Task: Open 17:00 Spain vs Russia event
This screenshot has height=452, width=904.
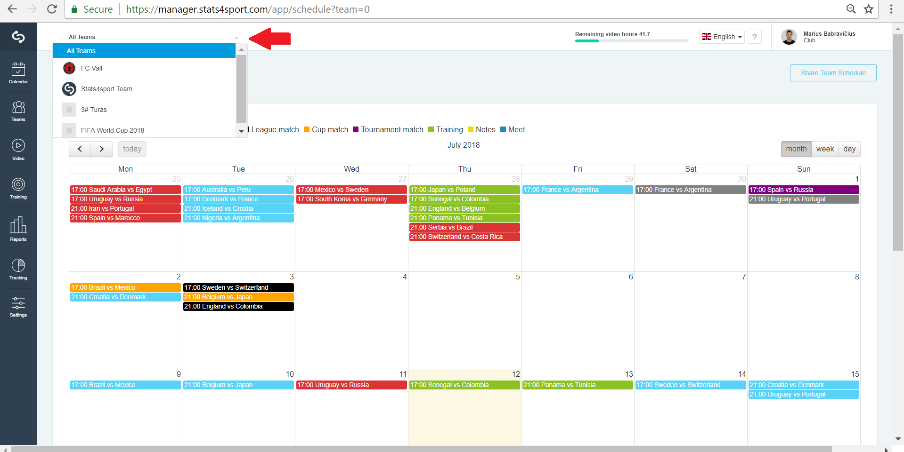Action: coord(804,190)
